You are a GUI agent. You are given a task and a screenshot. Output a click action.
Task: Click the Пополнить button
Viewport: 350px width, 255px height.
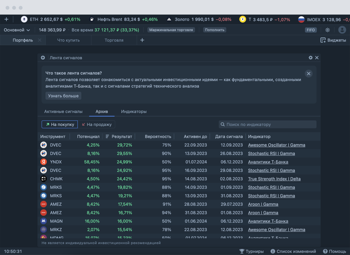coord(215,30)
